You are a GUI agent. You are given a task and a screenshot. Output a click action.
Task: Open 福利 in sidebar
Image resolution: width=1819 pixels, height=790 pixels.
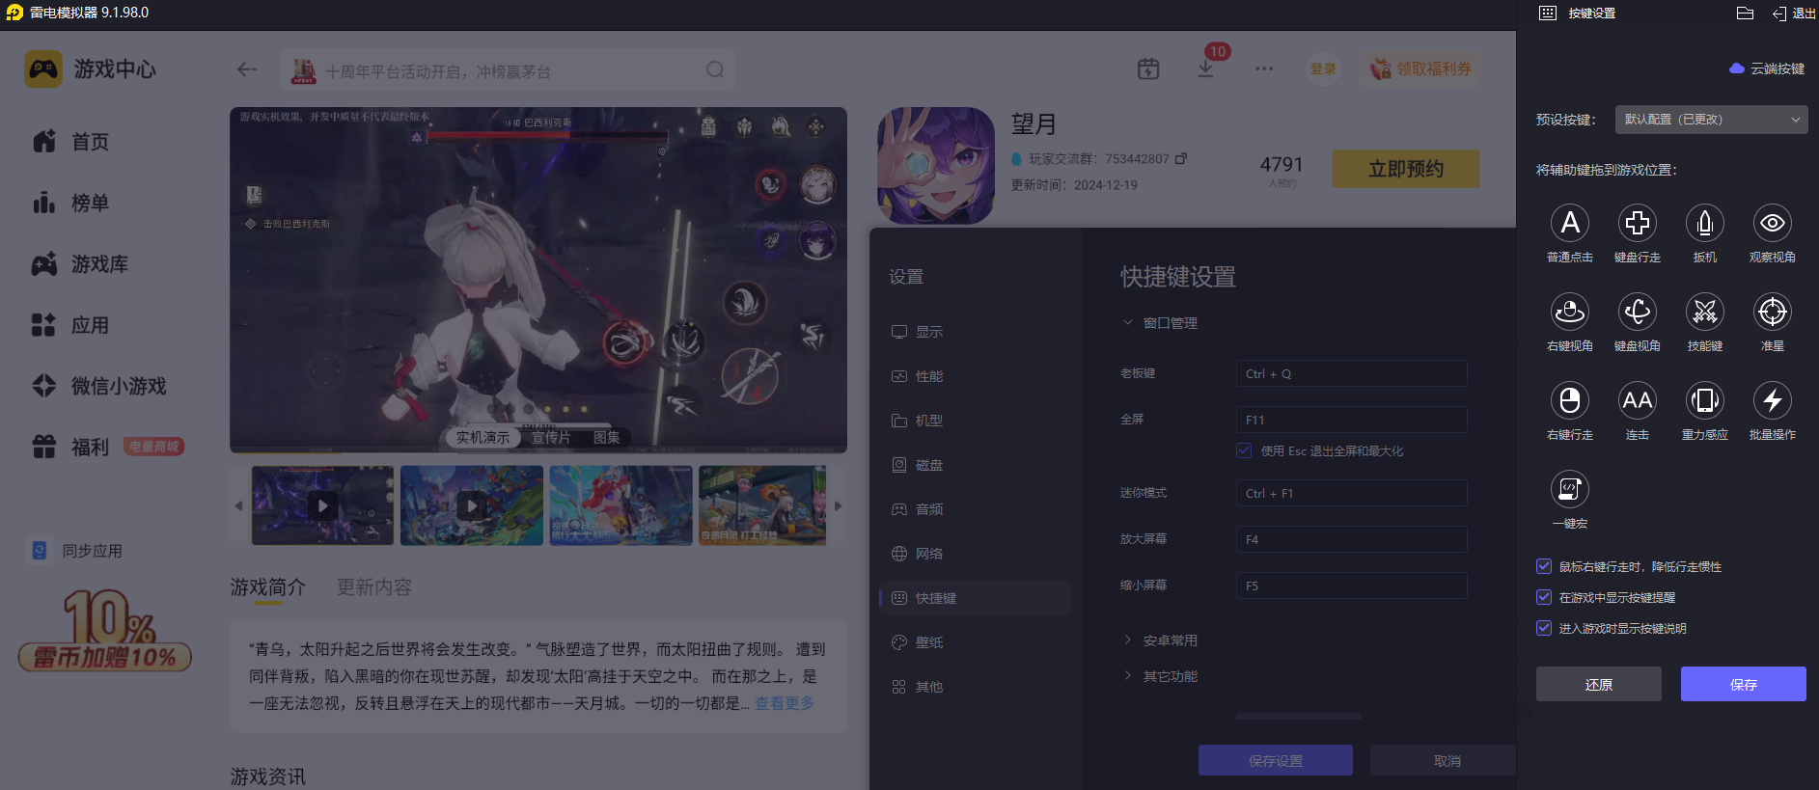[71, 447]
